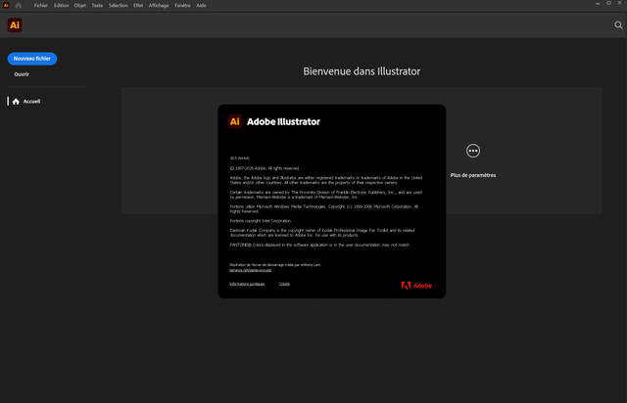Click the copyright line in the dialog

tap(265, 168)
